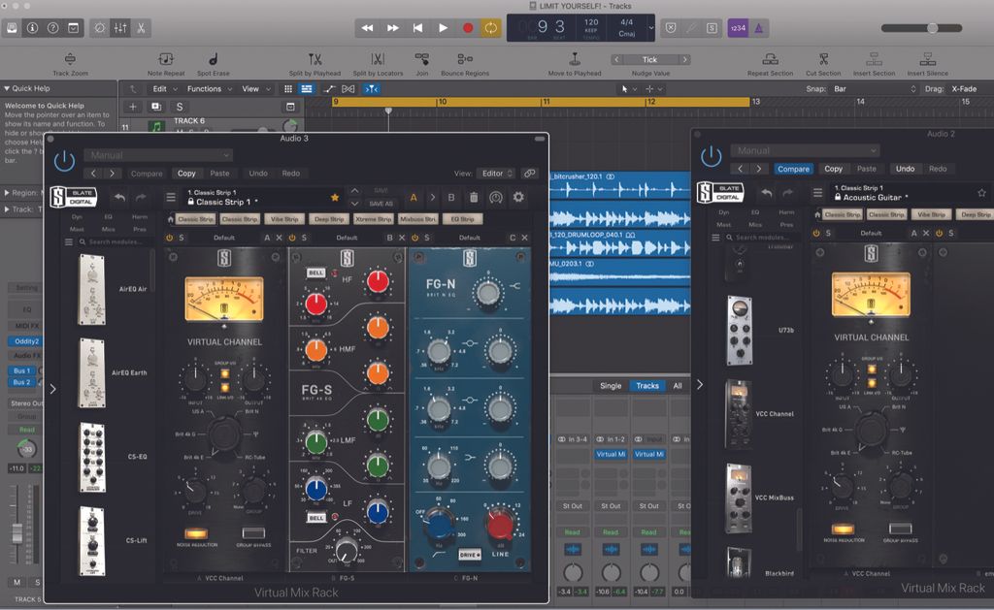Open Virtual Mix Rack settings gear

click(x=519, y=198)
